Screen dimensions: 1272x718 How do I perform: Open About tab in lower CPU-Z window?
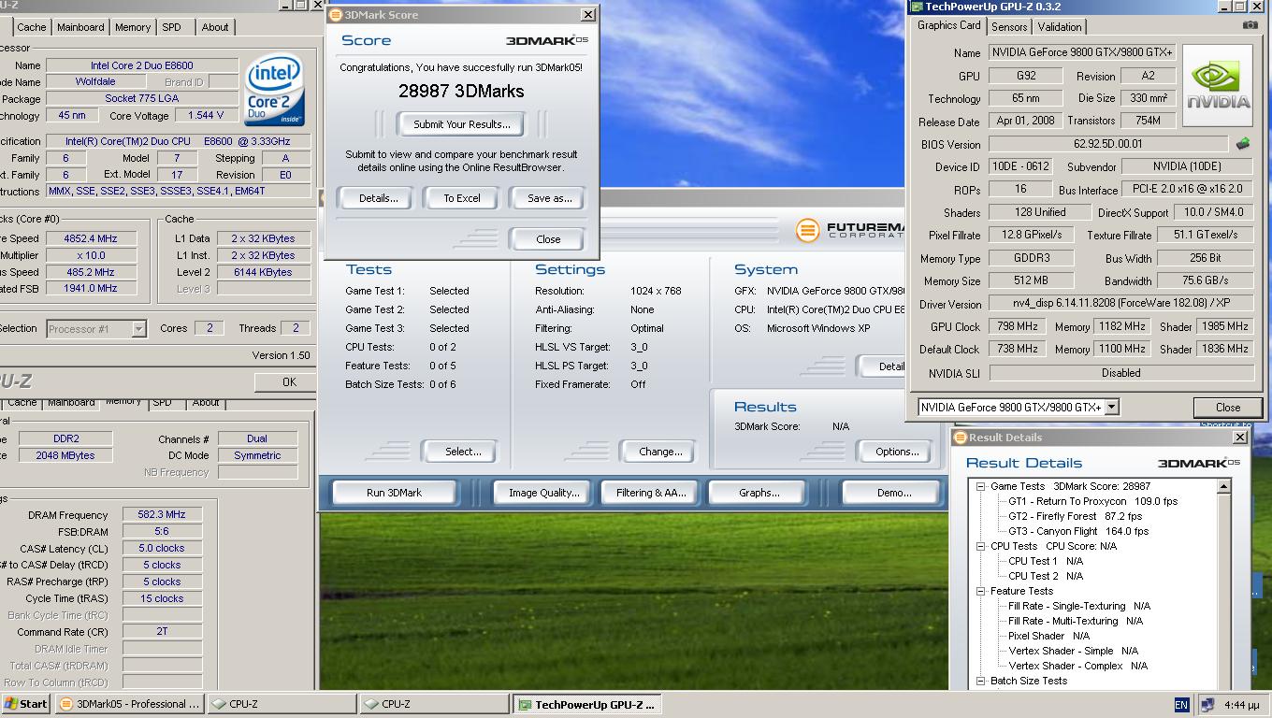206,403
